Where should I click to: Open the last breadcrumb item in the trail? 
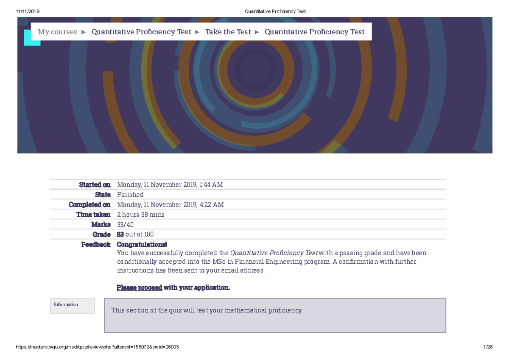pos(314,32)
